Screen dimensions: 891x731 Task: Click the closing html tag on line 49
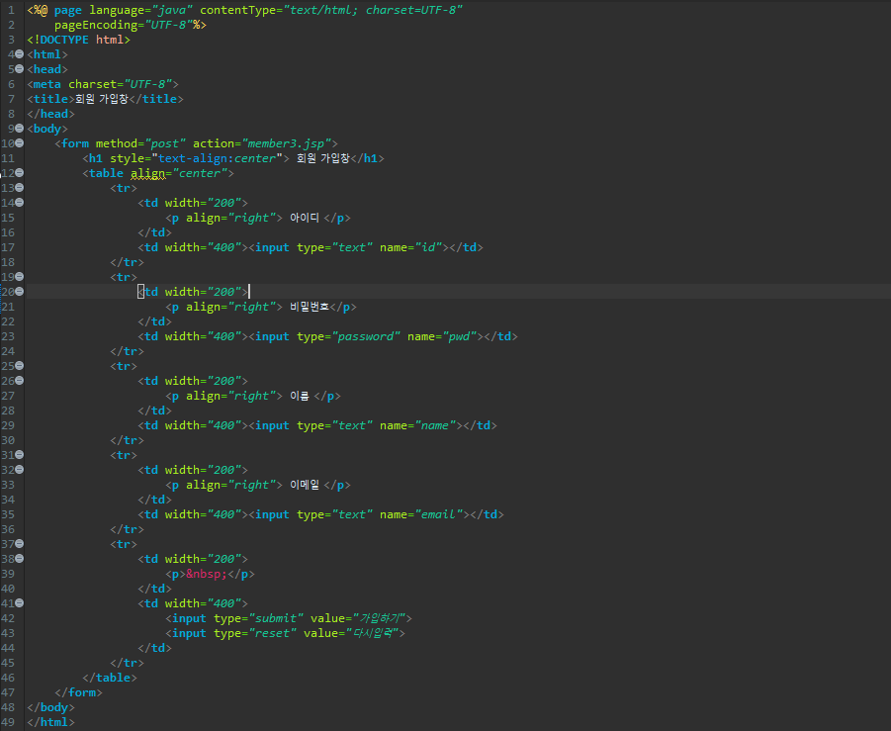click(x=50, y=722)
